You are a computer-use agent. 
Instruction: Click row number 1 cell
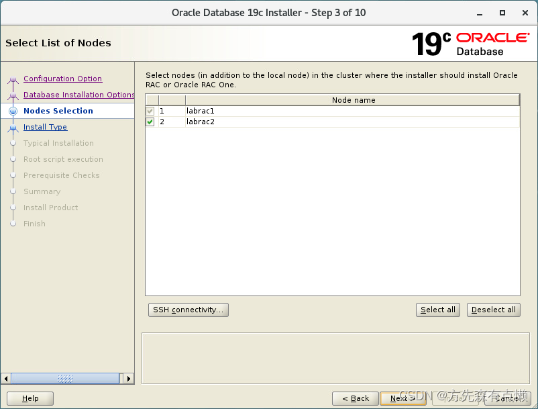(x=172, y=111)
